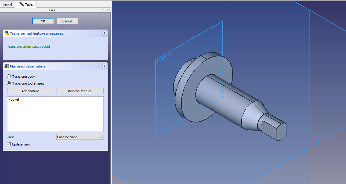Click the Add feature button

click(31, 91)
